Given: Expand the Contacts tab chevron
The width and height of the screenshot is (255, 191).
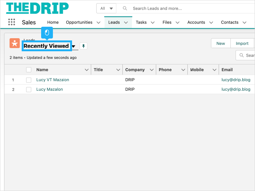Looking at the screenshot, I should pos(244,22).
